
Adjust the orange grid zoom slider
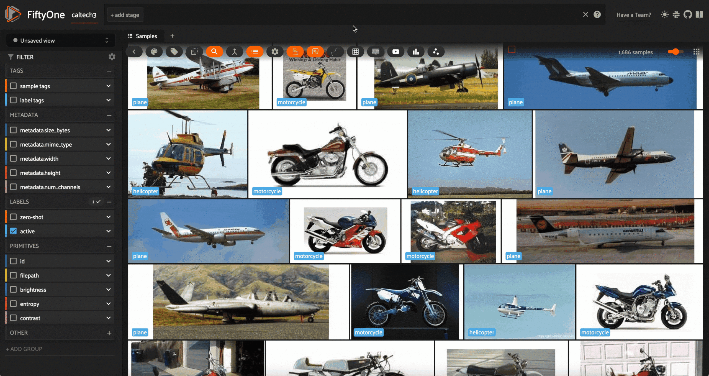(675, 52)
